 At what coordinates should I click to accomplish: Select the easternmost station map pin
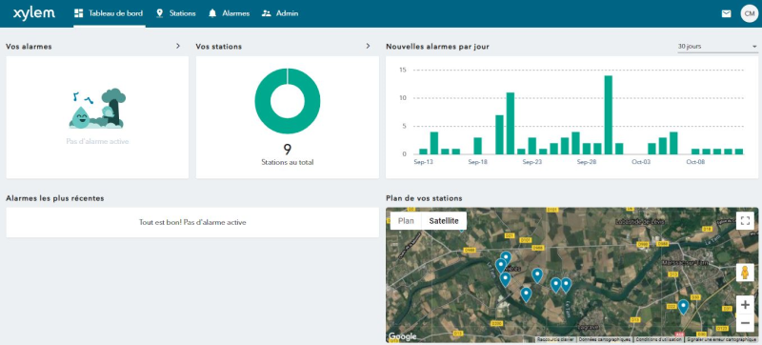pos(683,307)
